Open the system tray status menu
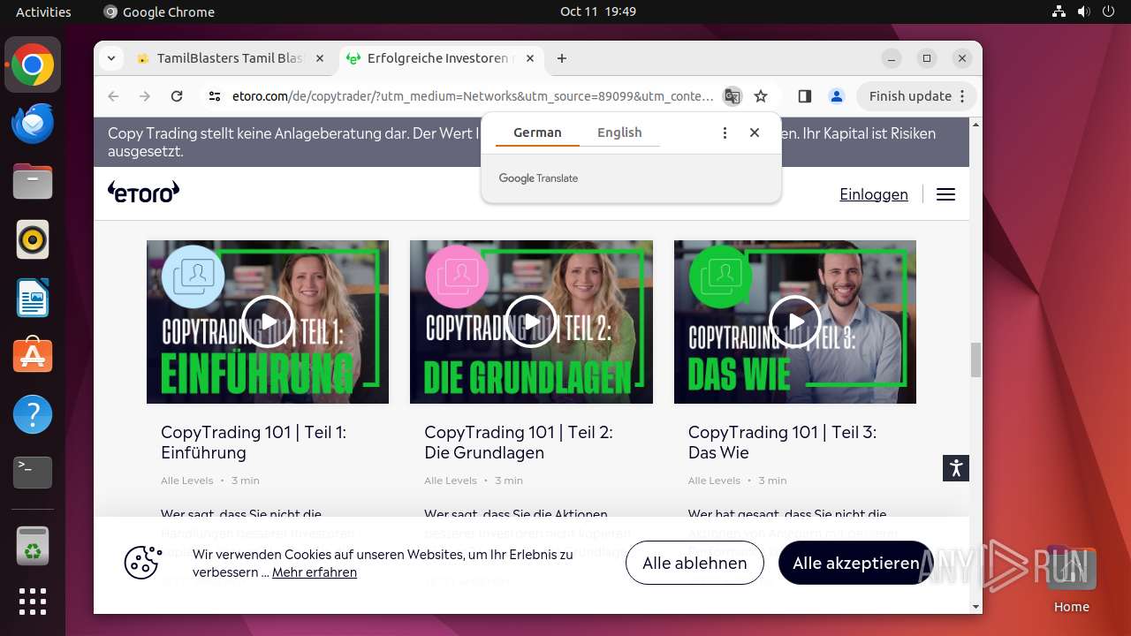Screen dimensions: 1131x636 click(1083, 11)
